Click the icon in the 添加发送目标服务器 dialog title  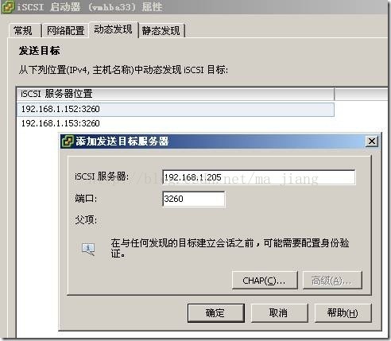pyautogui.click(x=68, y=141)
